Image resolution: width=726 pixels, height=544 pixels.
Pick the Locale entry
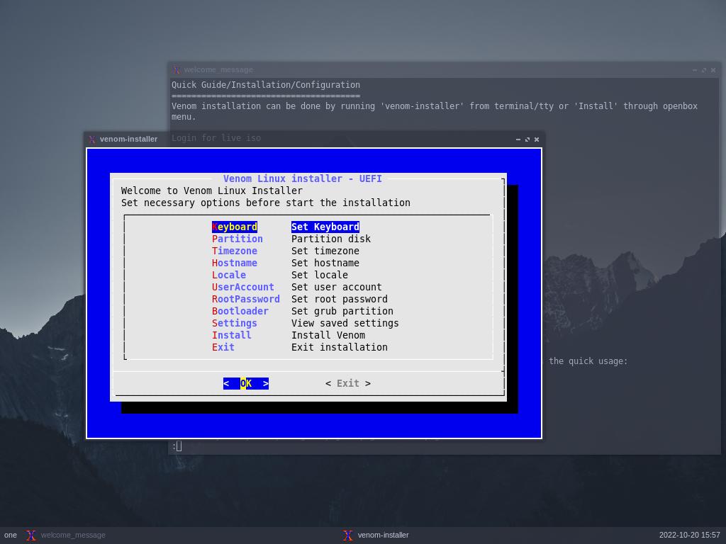tap(229, 275)
